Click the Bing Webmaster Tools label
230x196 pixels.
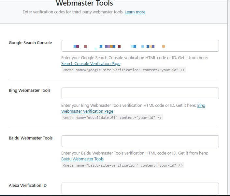[x=30, y=90]
